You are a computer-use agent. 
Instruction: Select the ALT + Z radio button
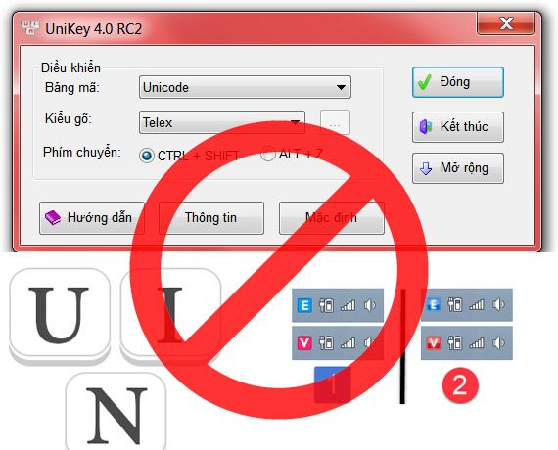coord(267,154)
